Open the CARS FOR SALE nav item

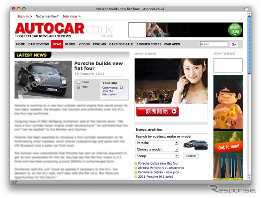point(121,44)
